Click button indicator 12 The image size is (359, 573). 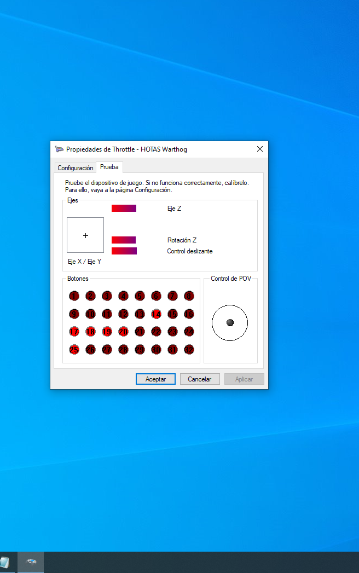coord(124,314)
